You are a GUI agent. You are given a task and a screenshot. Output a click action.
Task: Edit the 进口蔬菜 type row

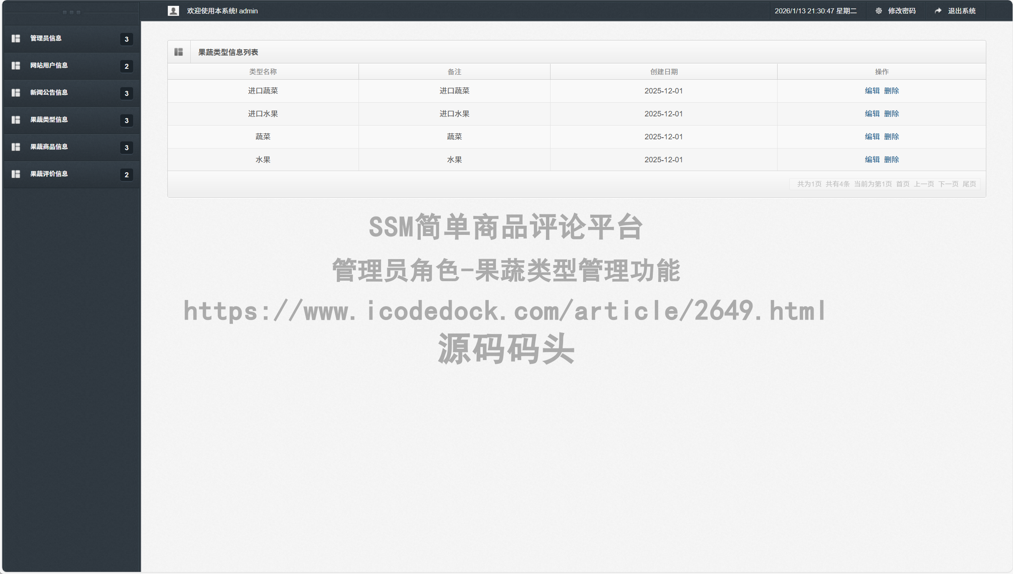coord(872,91)
